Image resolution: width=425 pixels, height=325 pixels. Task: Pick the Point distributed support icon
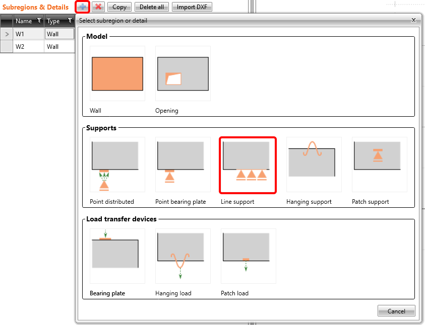tap(117, 165)
